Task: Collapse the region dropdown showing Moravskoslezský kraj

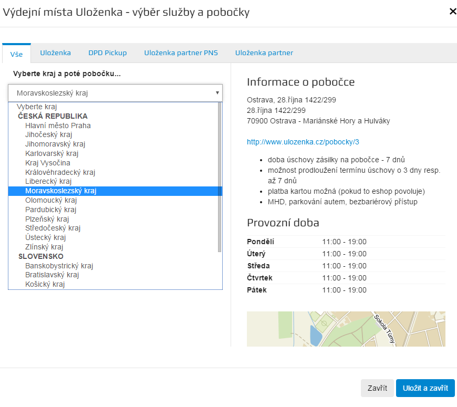Action: [x=115, y=93]
